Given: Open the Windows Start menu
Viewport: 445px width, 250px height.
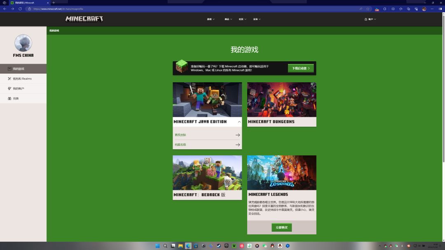Looking at the screenshot, I should click(157, 246).
